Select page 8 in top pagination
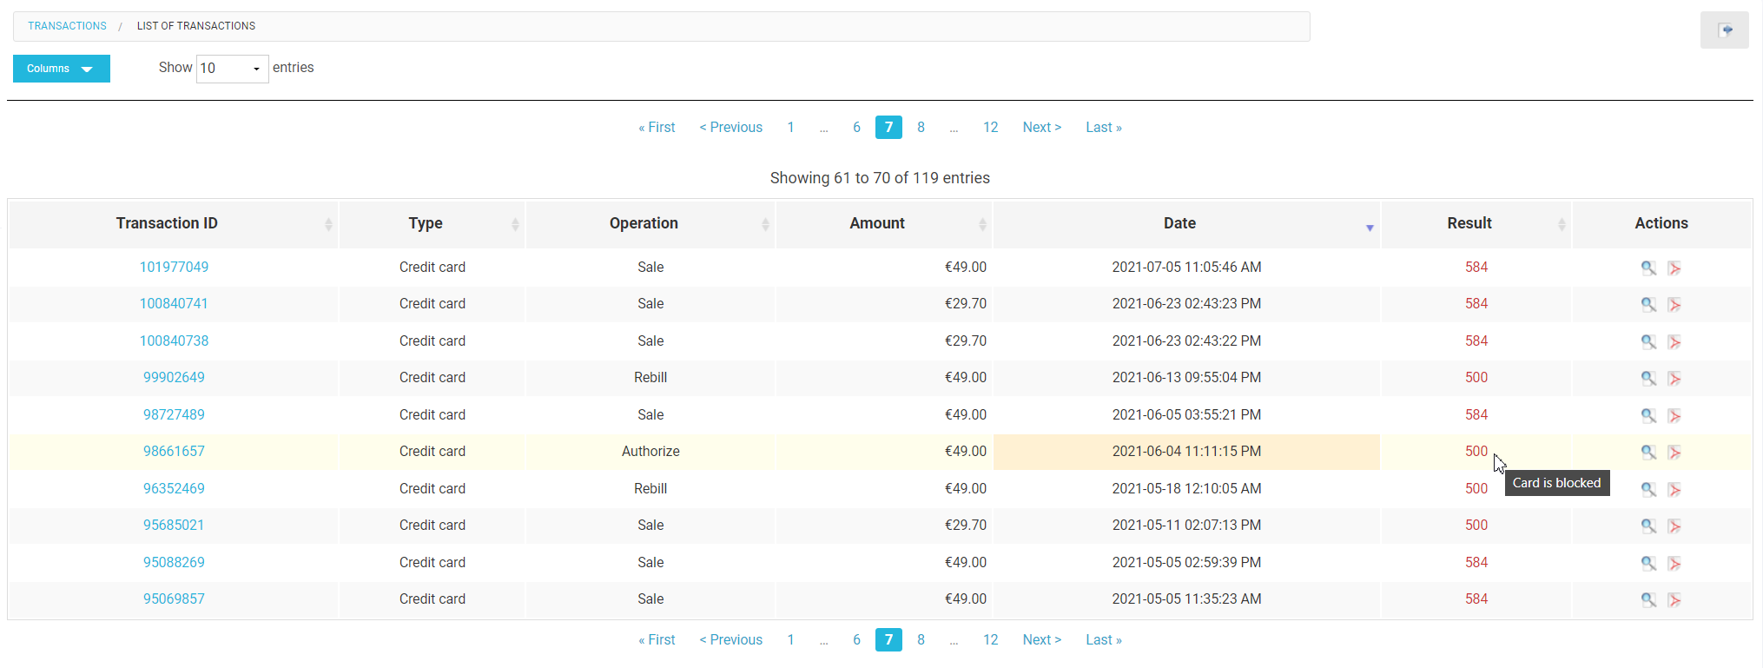This screenshot has width=1763, height=668. point(921,127)
